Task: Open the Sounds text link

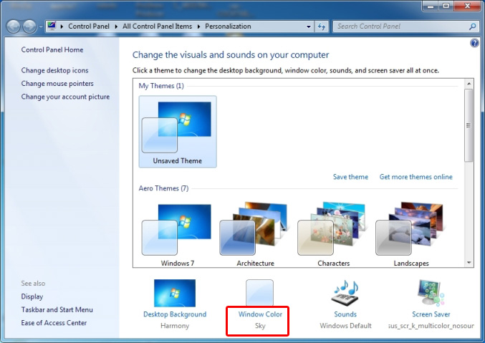Action: coord(345,314)
